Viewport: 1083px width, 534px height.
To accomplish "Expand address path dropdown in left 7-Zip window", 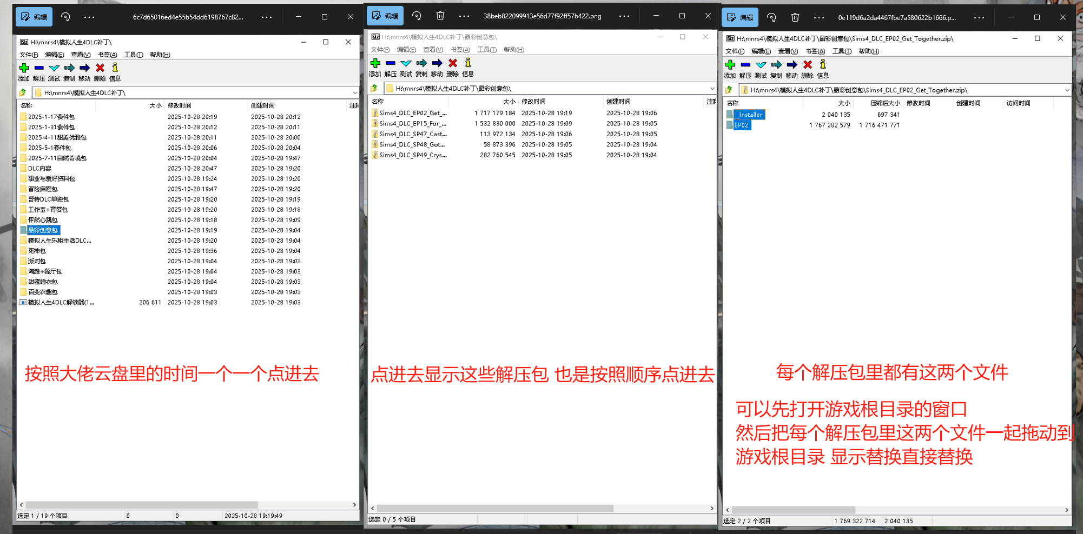I will (354, 93).
